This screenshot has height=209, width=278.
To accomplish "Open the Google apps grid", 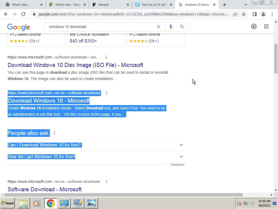I will 266,26.
